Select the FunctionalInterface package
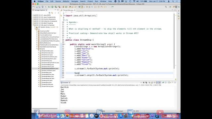 (x=46, y=35)
